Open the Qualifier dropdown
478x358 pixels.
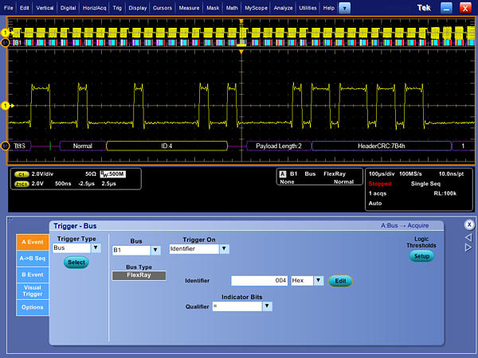point(267,306)
